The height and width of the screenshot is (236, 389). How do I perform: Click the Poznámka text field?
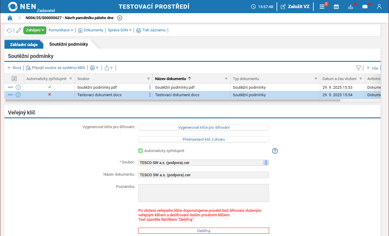pos(204,193)
